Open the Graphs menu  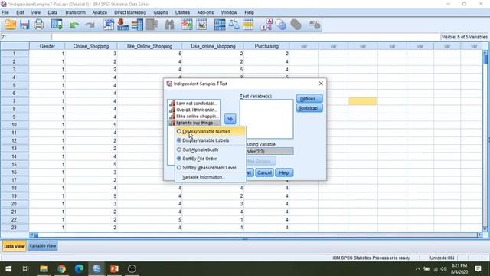coord(161,12)
